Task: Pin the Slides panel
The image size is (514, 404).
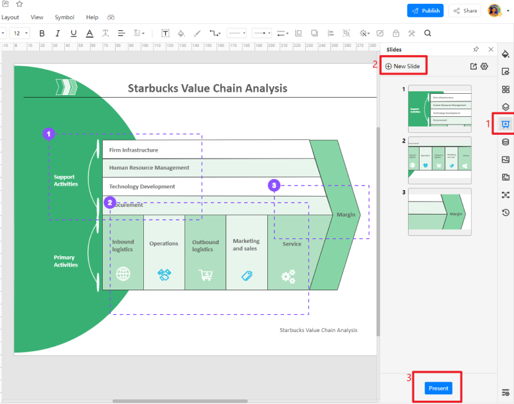Action: [x=476, y=49]
